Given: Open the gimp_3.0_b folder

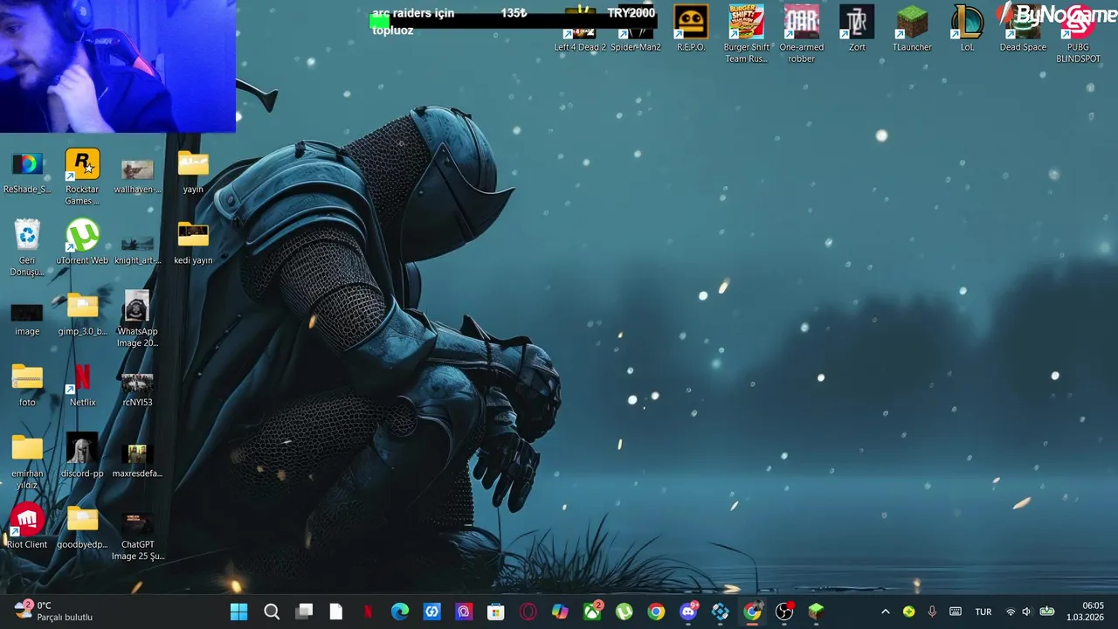Looking at the screenshot, I should tap(82, 314).
